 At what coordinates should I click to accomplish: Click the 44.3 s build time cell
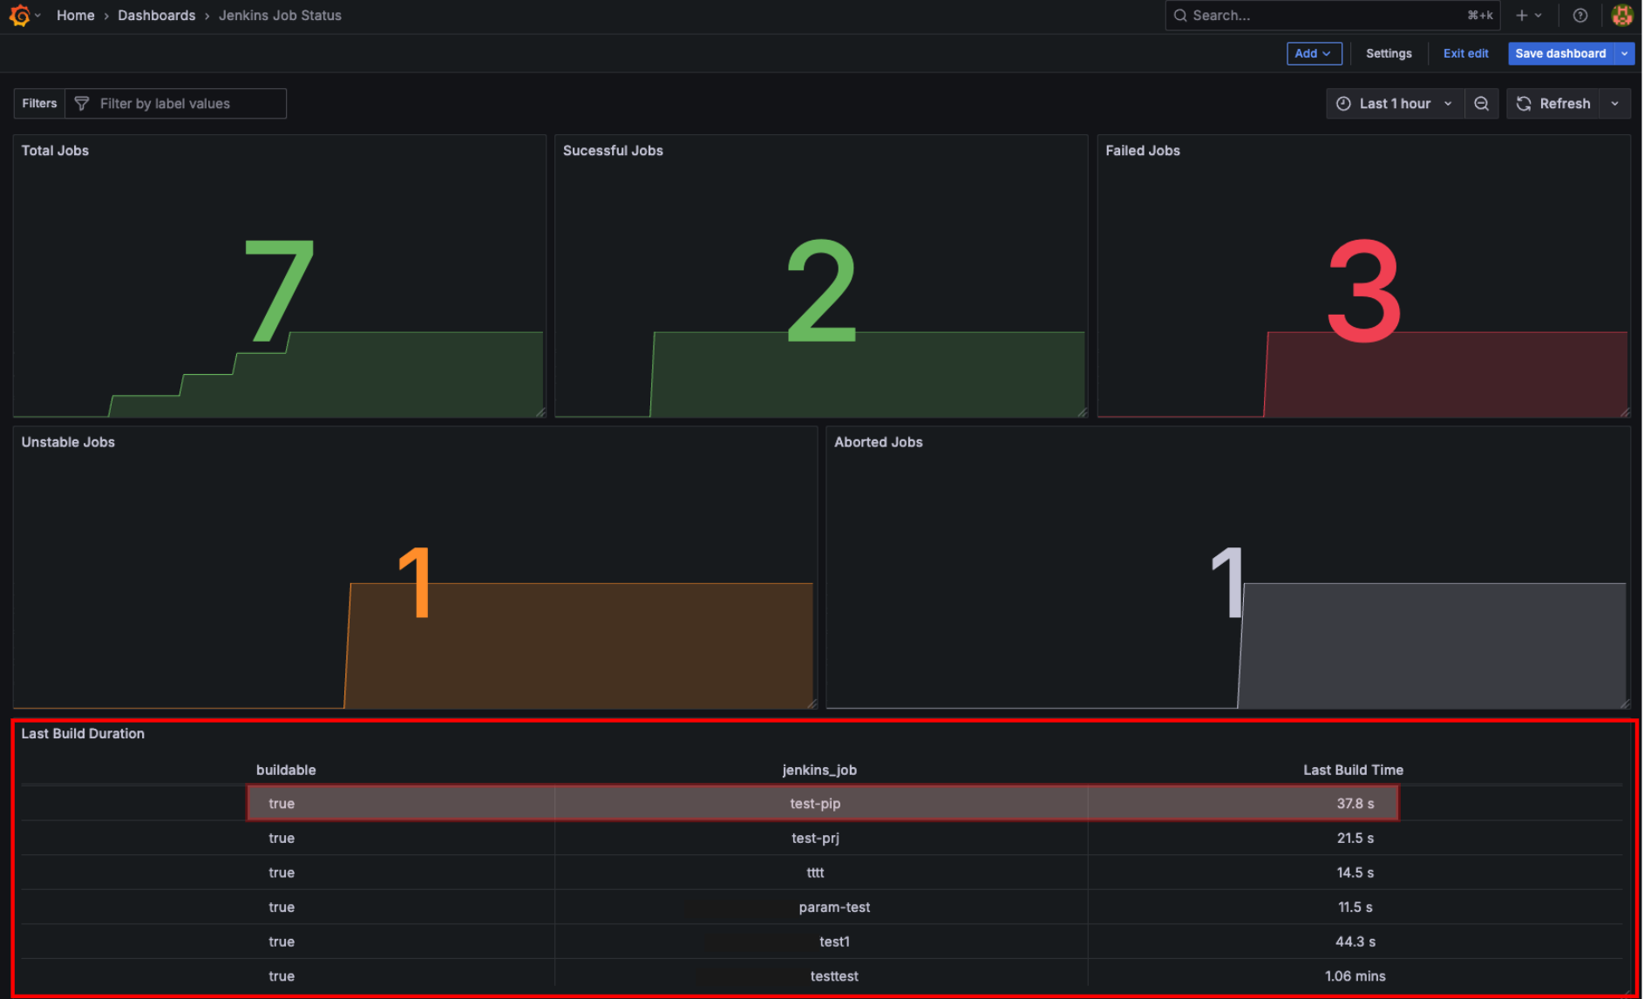(x=1355, y=941)
